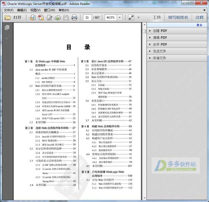This screenshot has width=209, height=202.
Task: Click contents entry 5.1 打包 Web 应用程序
Action: pos(109,180)
